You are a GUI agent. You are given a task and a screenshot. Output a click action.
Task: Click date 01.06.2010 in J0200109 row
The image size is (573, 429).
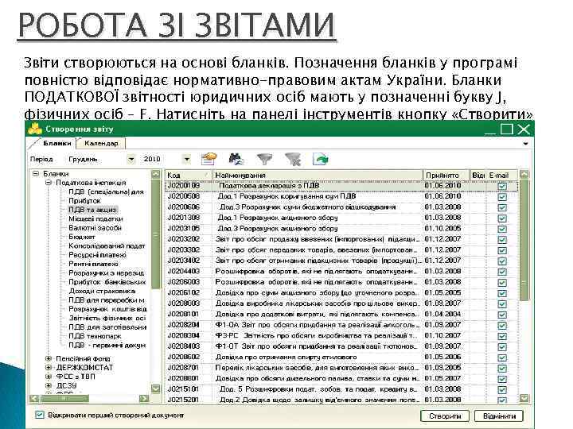[x=442, y=186]
